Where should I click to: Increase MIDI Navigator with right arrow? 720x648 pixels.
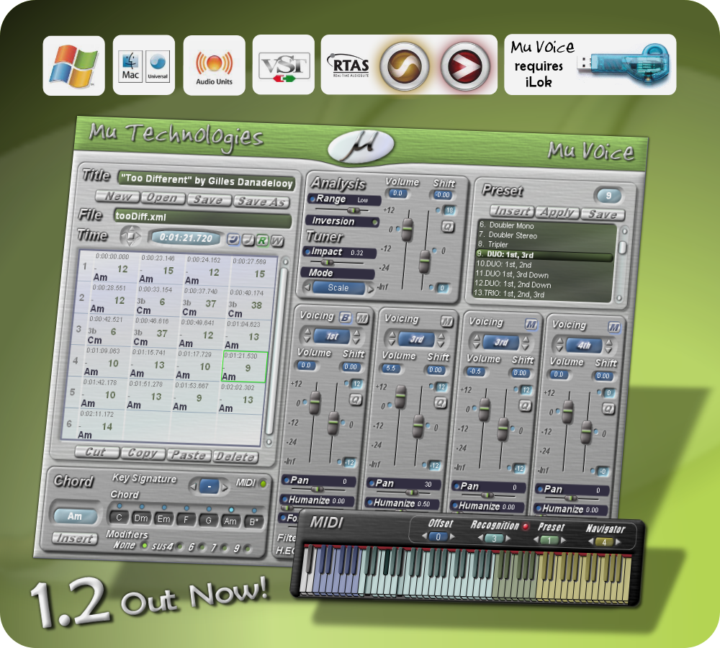618,542
